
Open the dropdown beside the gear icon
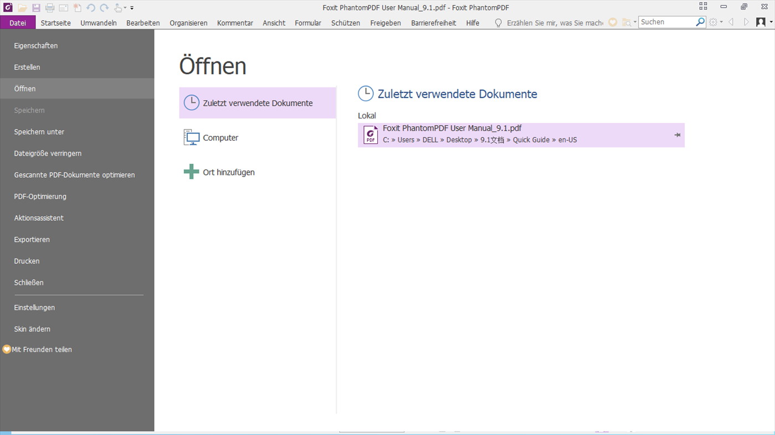(721, 22)
